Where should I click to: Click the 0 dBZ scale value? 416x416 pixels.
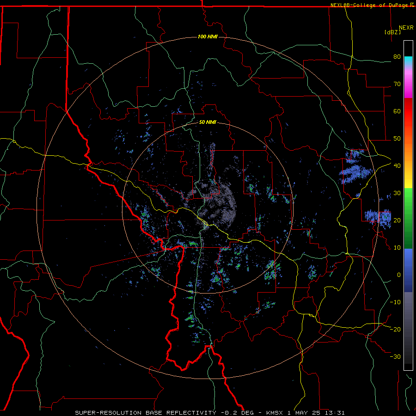tap(398, 275)
